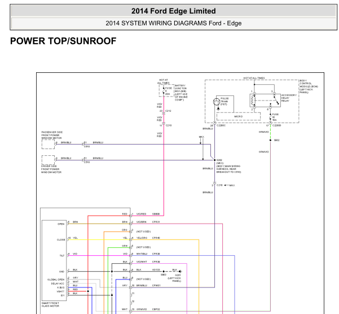Image resolution: width=339 pixels, height=314 pixels.
Task: Click the "2014 Ford Edge Limited" title
Action: [x=173, y=11]
